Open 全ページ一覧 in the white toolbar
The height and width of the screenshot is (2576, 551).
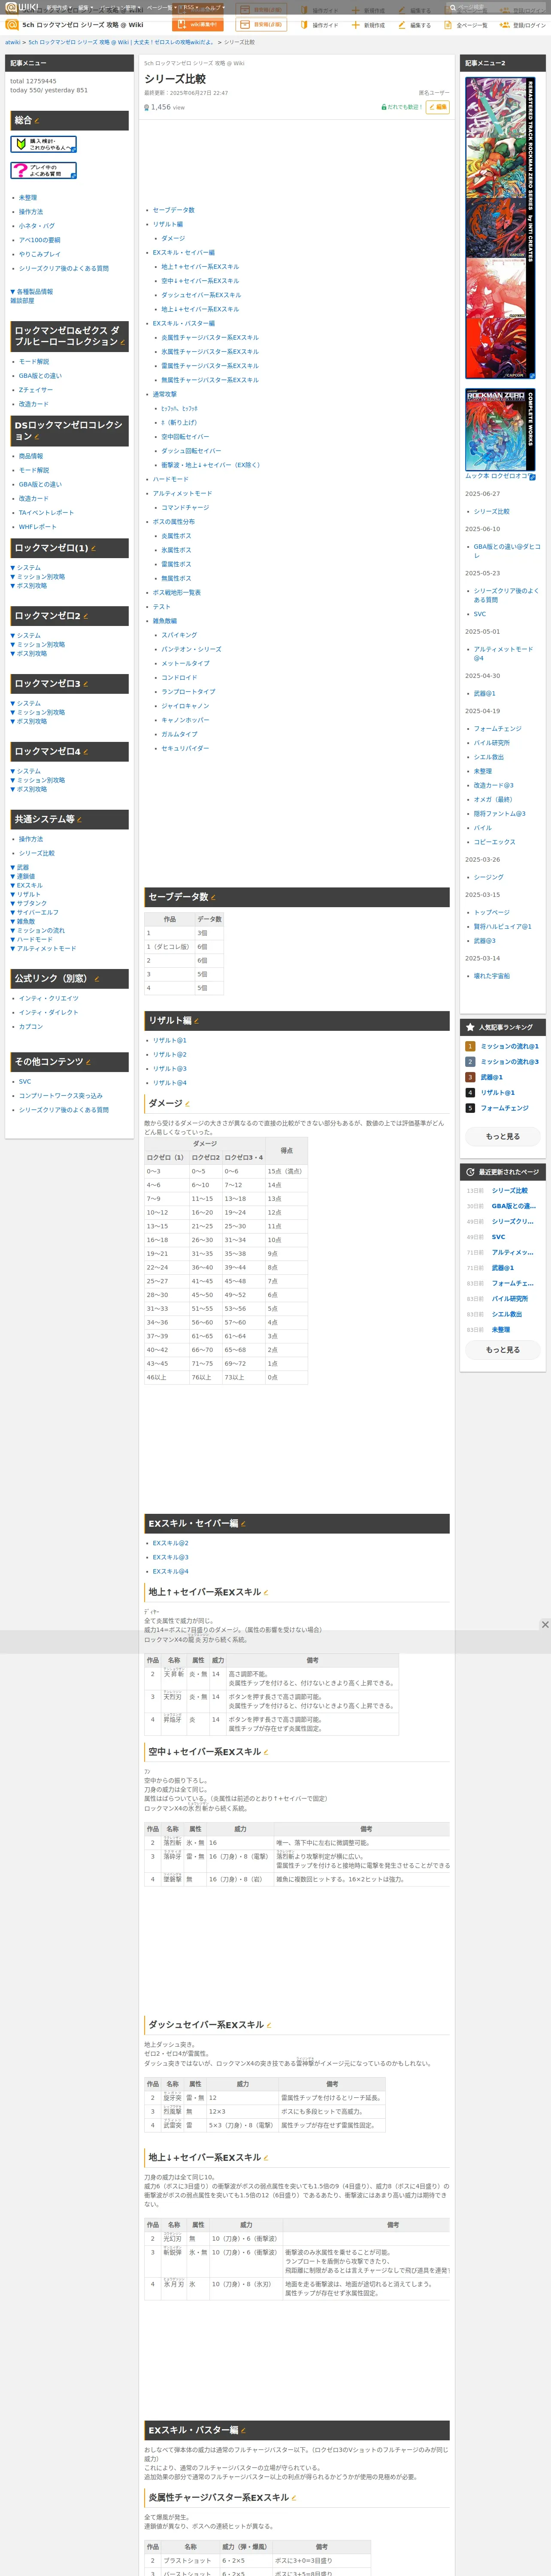[466, 25]
